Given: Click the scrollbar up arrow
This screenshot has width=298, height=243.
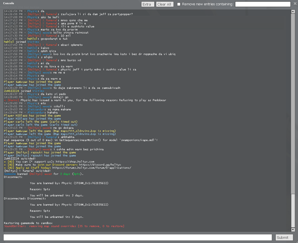Looking at the screenshot, I should click(293, 11).
